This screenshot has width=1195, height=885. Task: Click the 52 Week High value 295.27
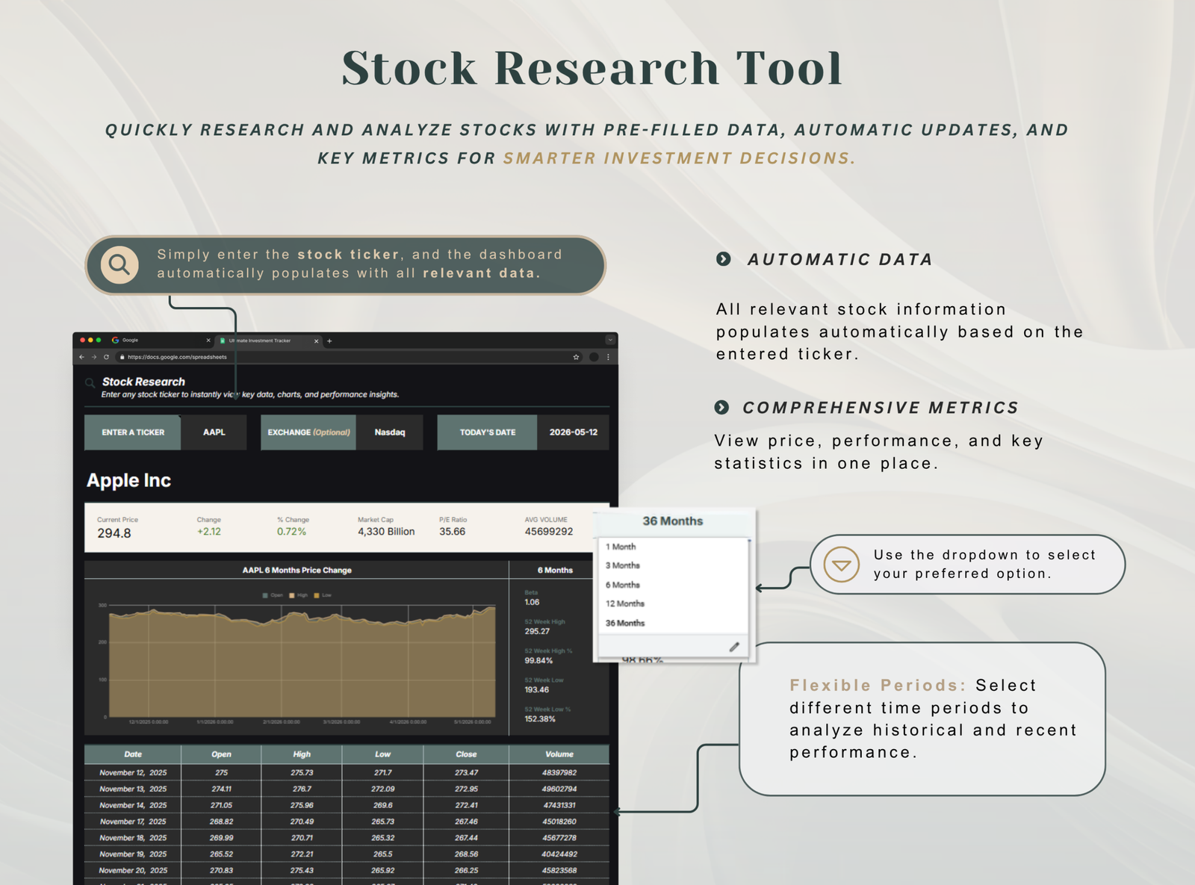pyautogui.click(x=537, y=631)
